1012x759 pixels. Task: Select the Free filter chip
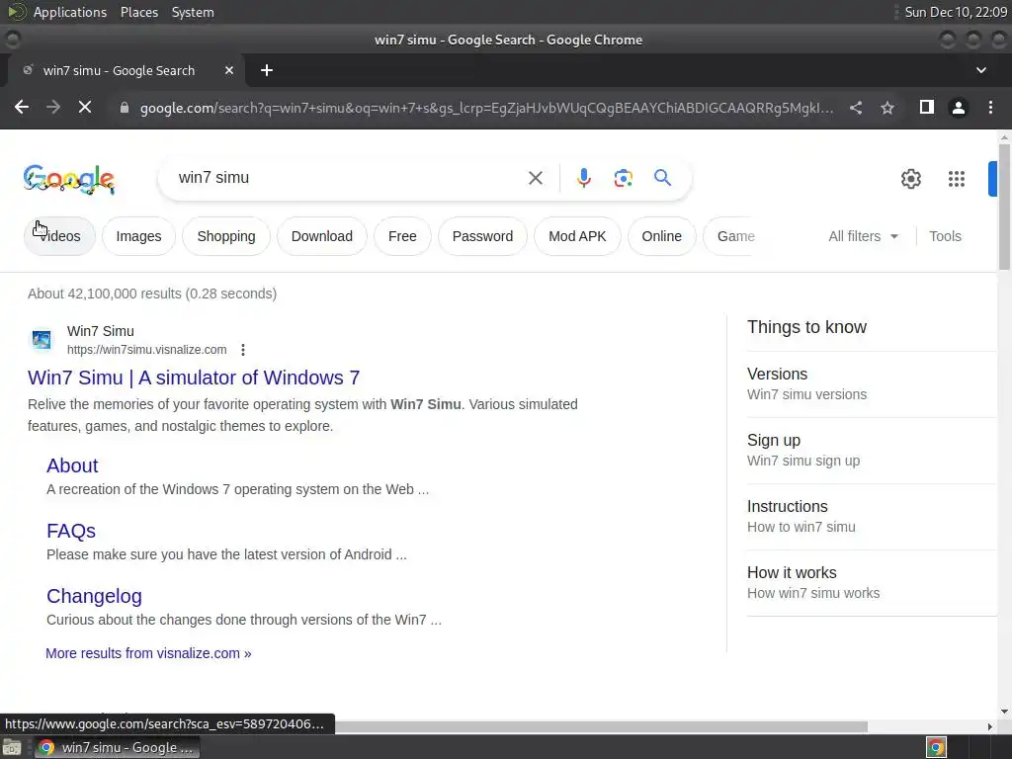coord(402,236)
